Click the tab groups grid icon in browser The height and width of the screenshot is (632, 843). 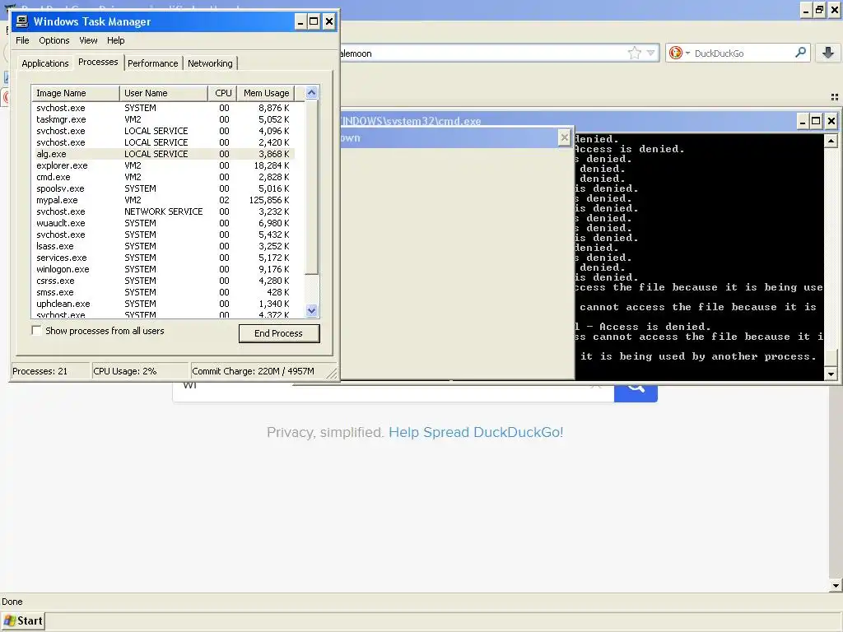tap(835, 97)
